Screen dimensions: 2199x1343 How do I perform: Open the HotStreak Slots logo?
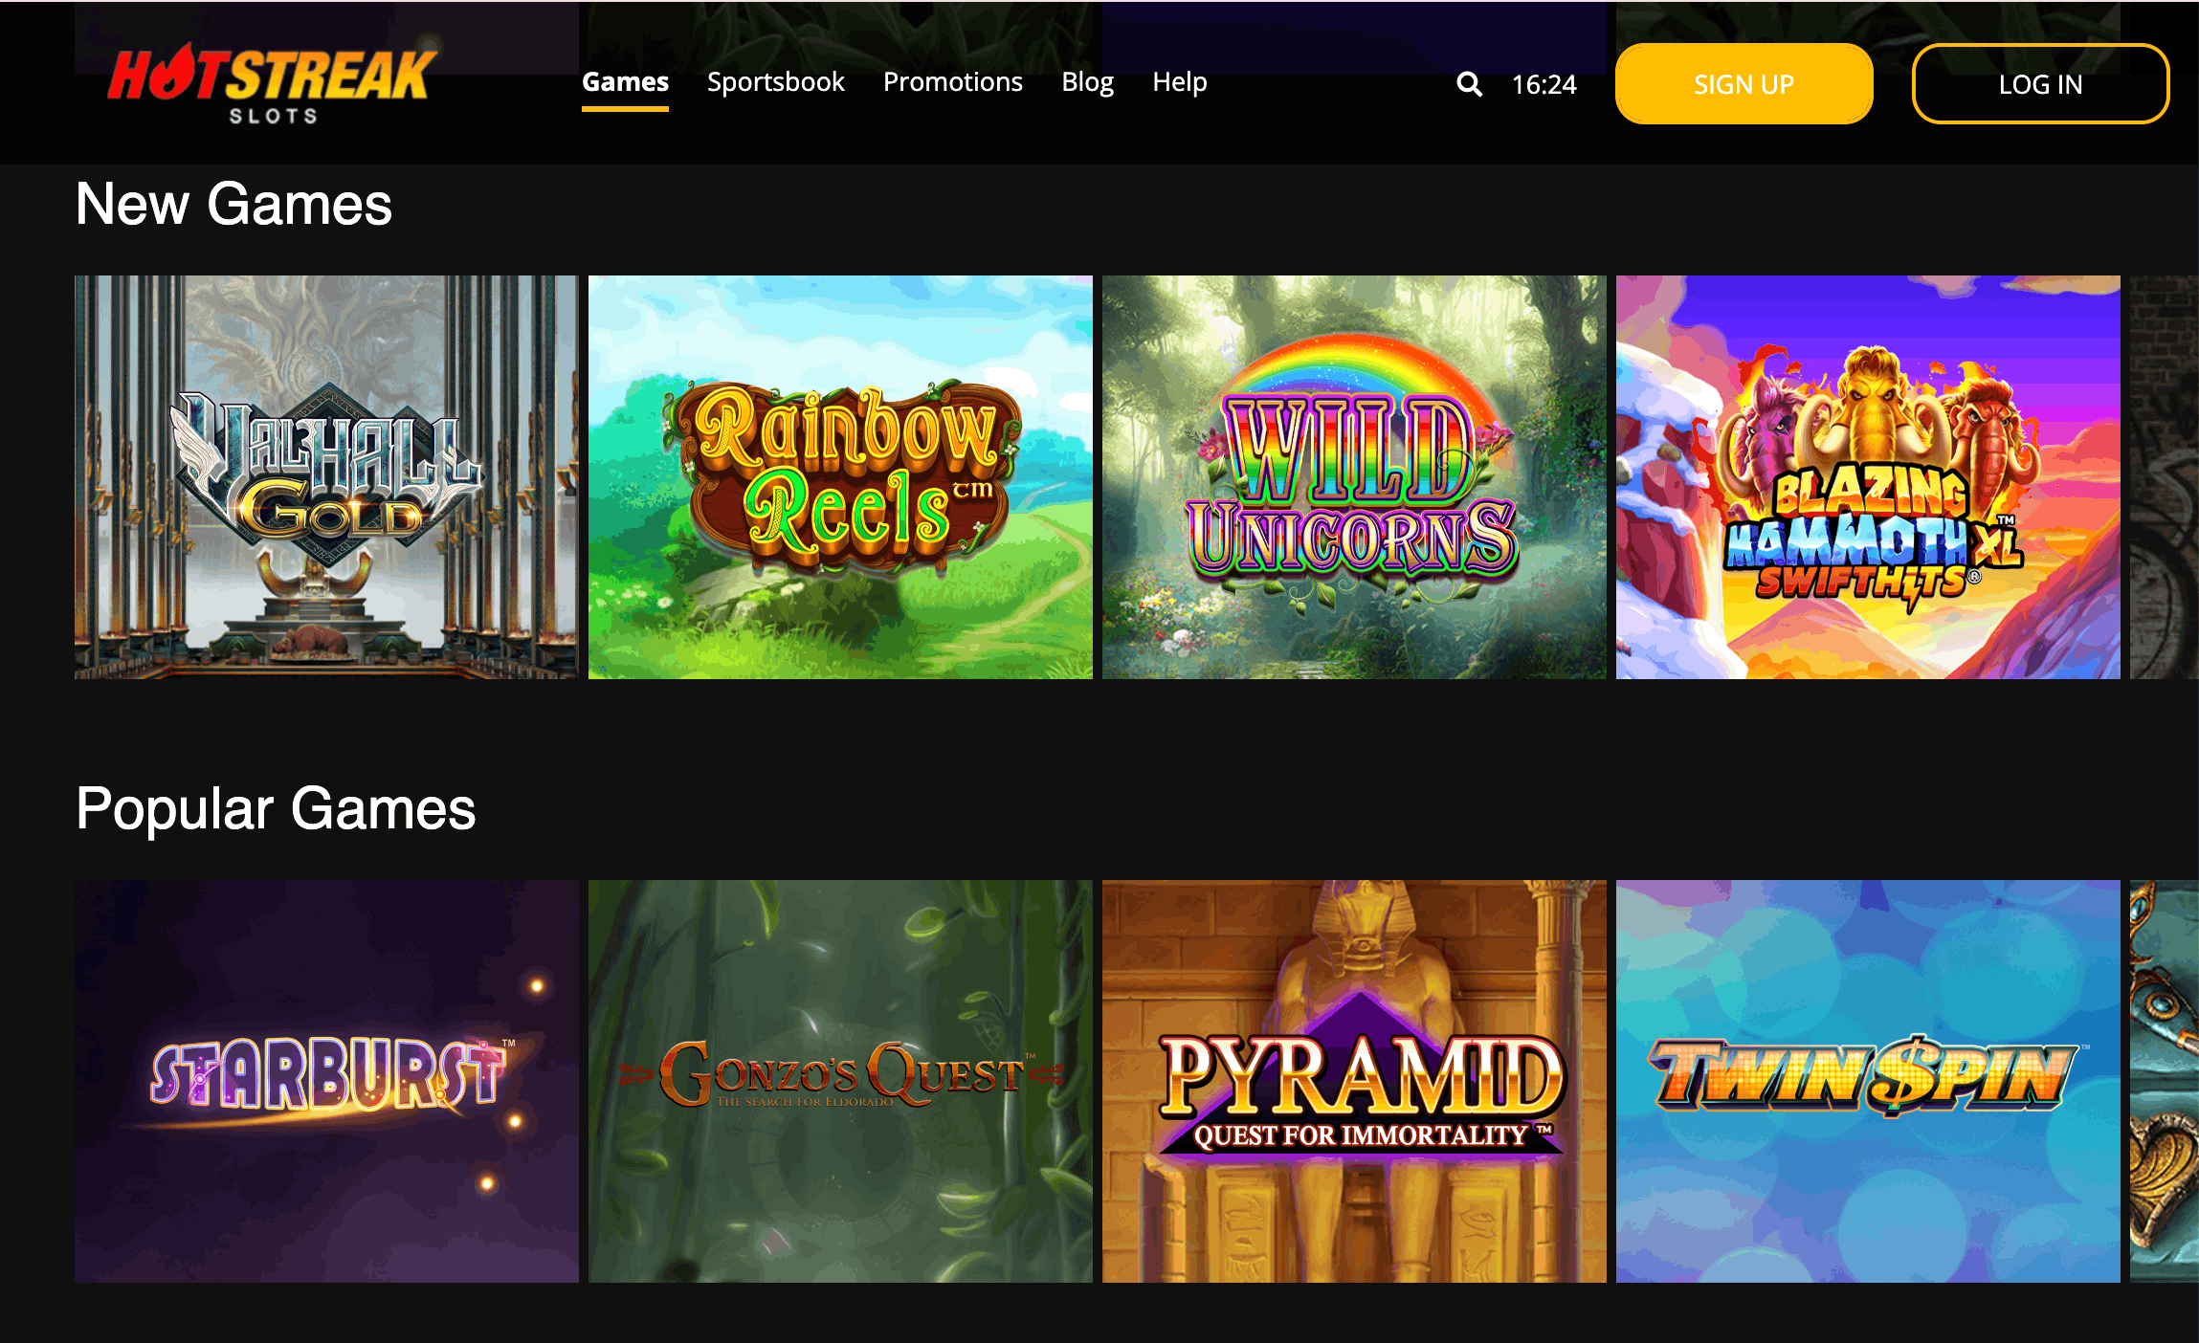[x=272, y=84]
